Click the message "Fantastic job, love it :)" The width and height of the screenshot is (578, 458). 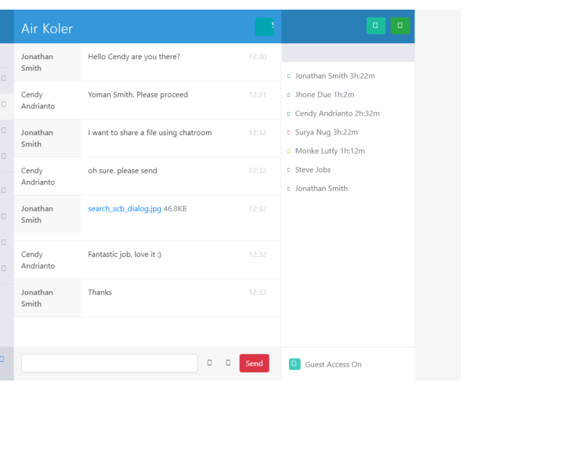(125, 255)
